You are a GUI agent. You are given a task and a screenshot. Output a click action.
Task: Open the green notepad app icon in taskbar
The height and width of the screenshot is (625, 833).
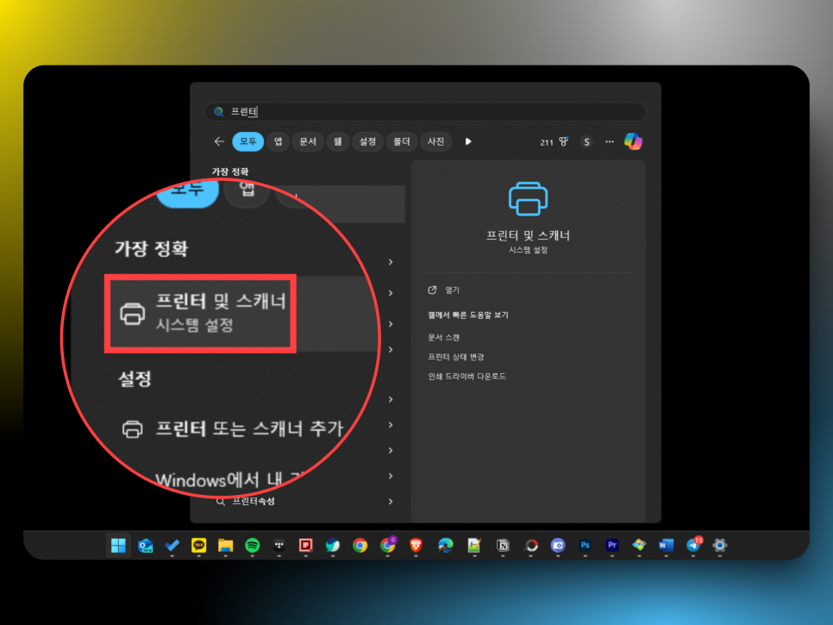coord(474,546)
